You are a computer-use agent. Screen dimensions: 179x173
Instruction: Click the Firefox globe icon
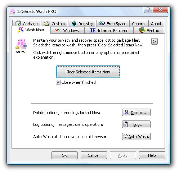(142, 30)
